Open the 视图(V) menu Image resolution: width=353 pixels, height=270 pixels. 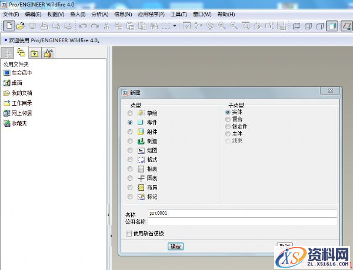click(56, 14)
